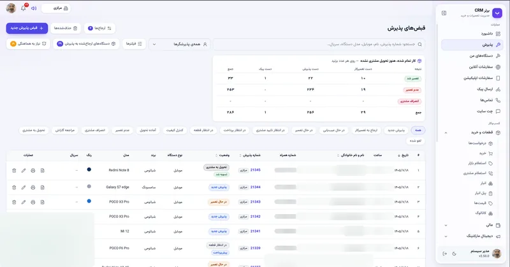510x267 pixels.
Task: Edit receipt 21344 with pencil icon
Action: tap(24, 187)
